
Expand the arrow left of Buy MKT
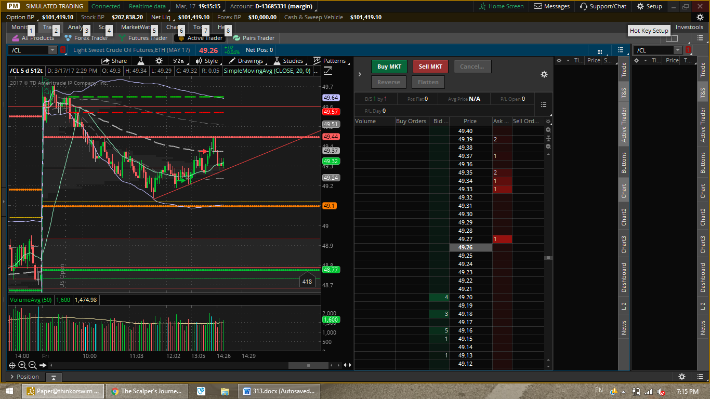tap(360, 74)
